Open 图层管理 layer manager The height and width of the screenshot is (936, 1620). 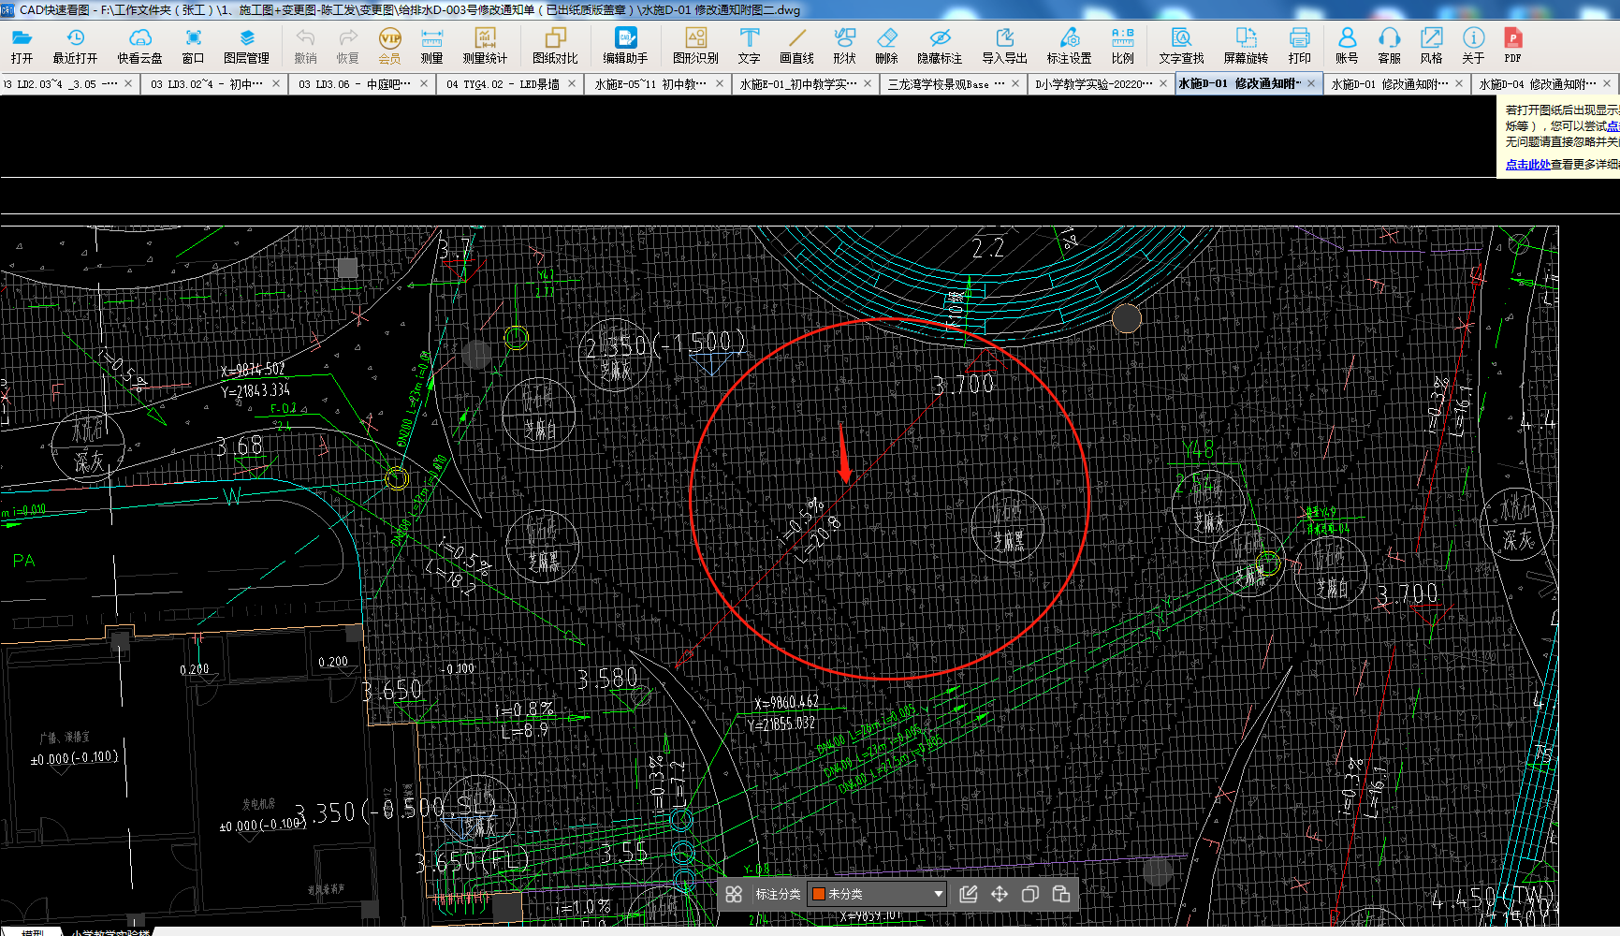tap(246, 46)
